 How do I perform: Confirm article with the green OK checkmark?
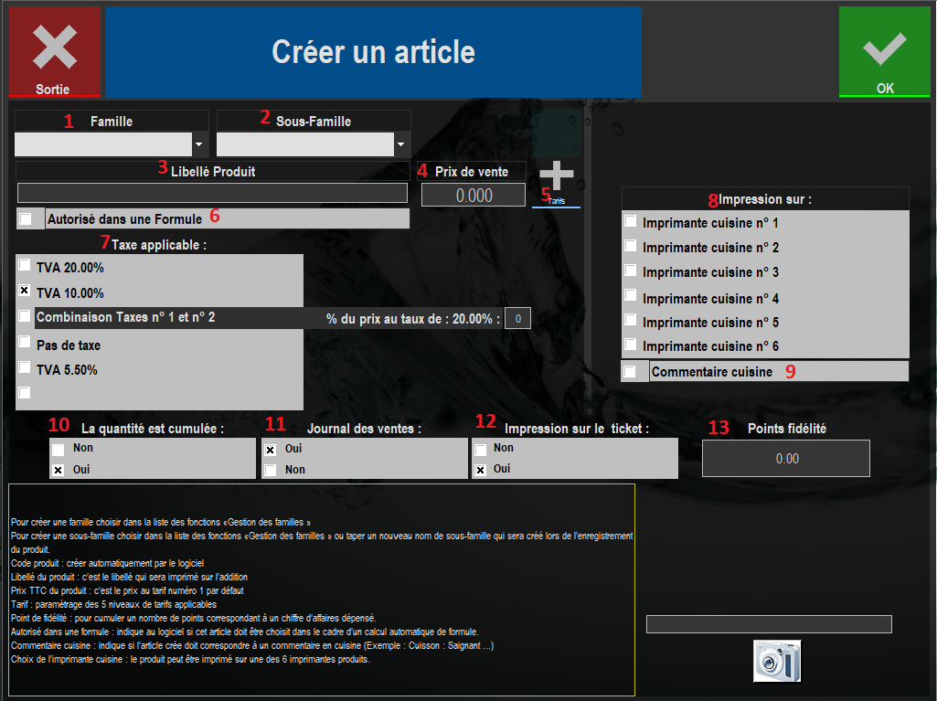[x=884, y=52]
